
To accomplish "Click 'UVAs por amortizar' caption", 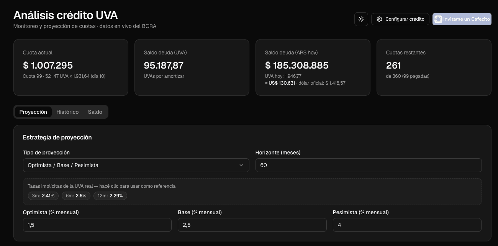I will pos(164,76).
